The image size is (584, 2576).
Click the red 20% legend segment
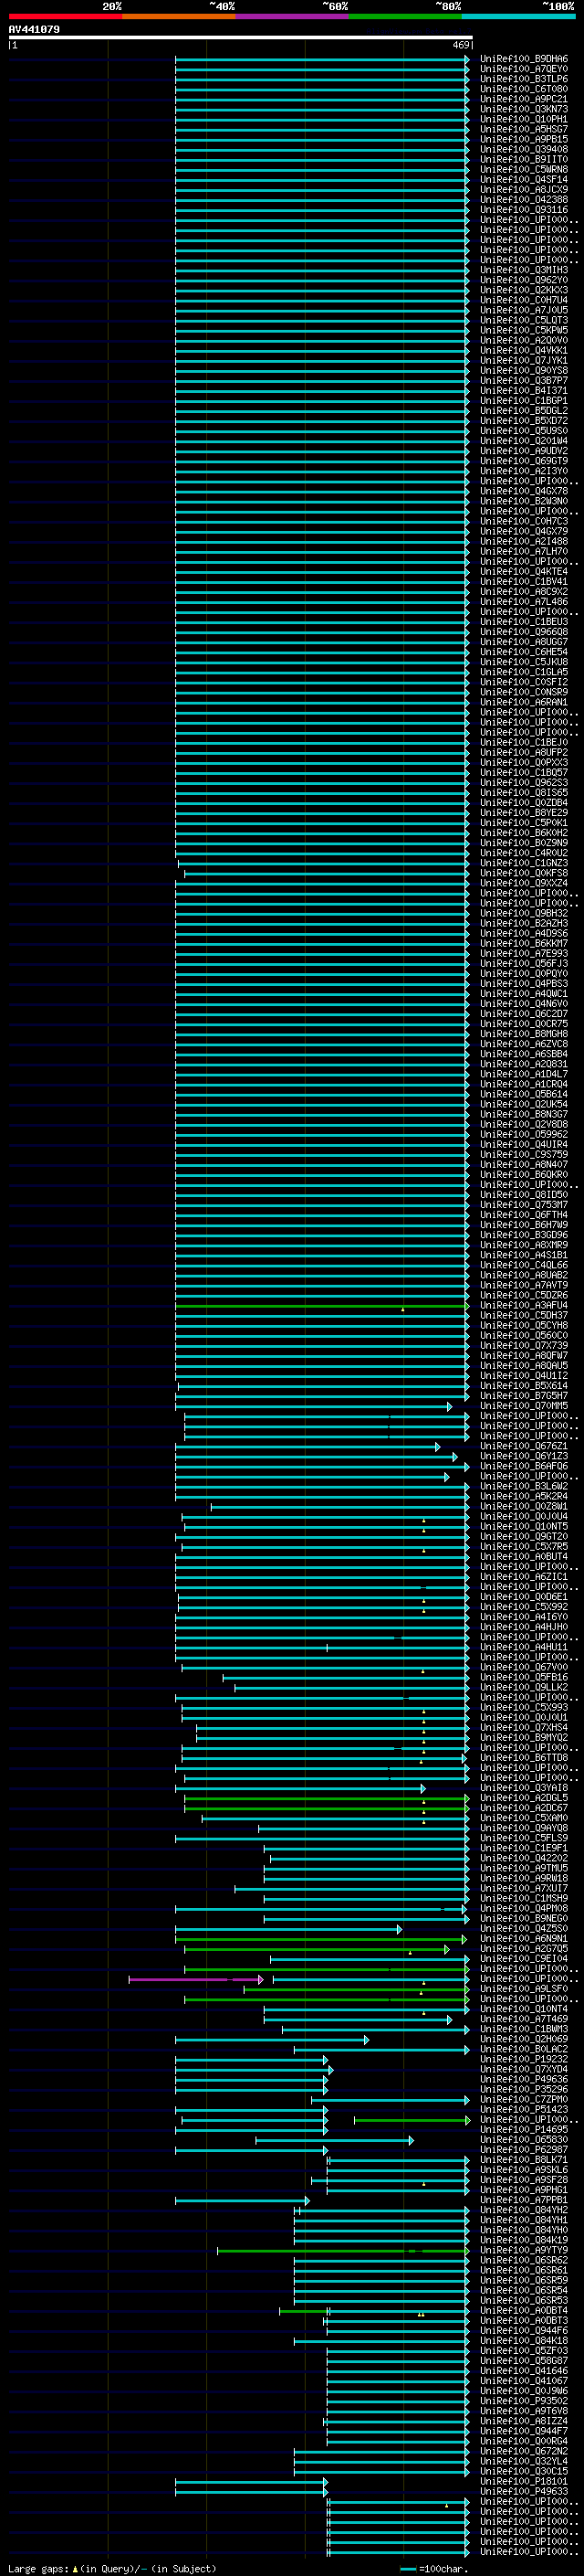tap(65, 16)
